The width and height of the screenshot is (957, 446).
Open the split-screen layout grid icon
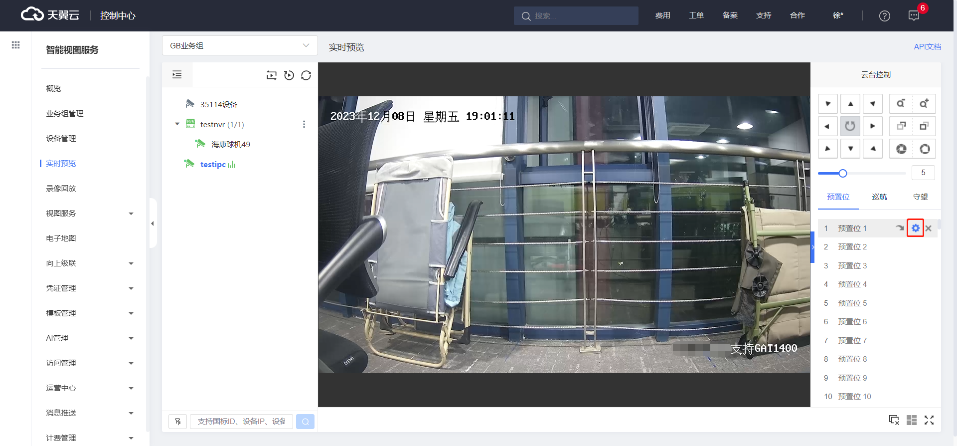pos(912,420)
